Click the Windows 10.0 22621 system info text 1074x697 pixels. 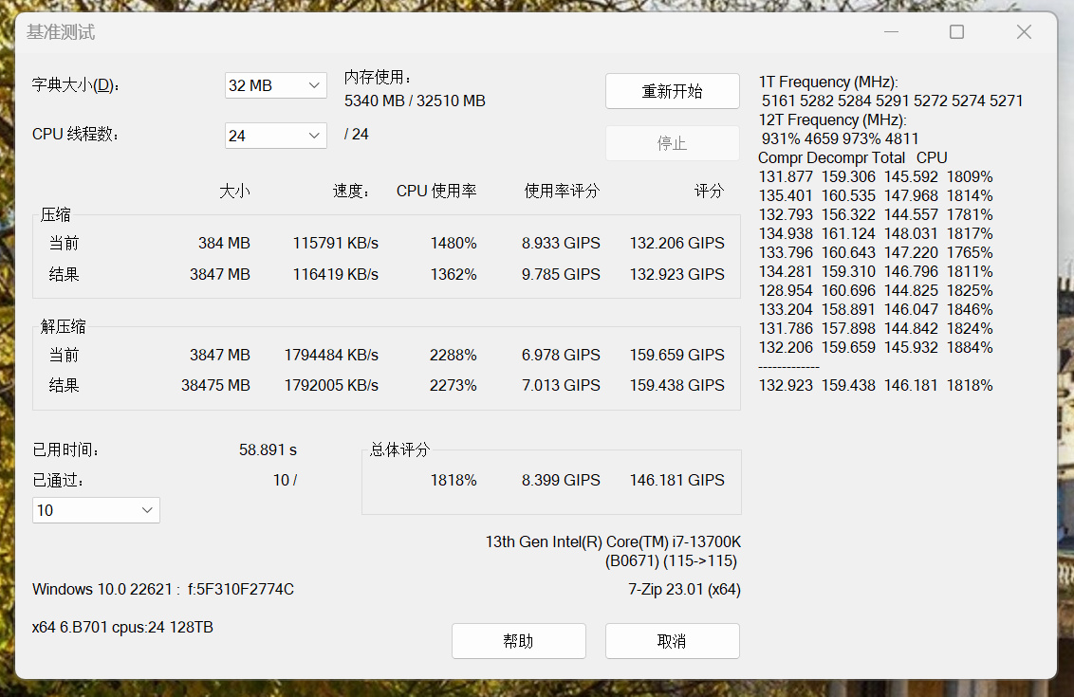pos(163,590)
